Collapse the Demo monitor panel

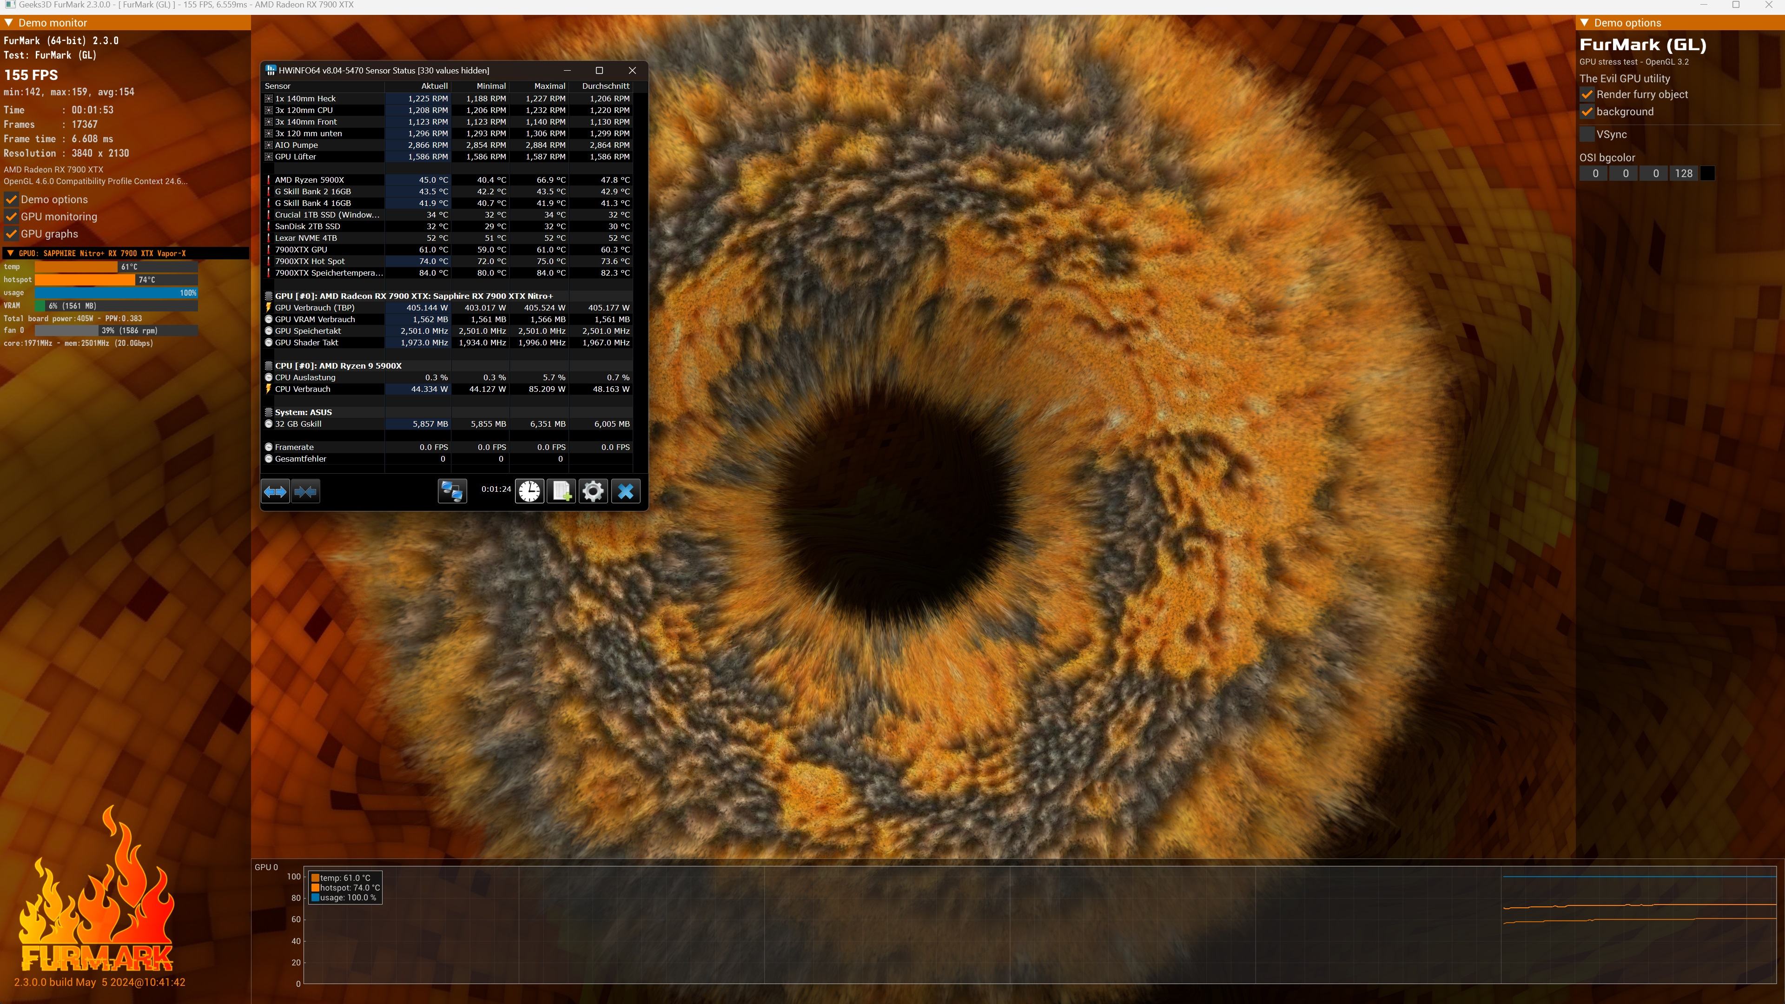click(9, 23)
